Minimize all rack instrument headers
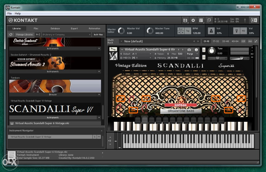Screen dimensions: 266x172 pos(256,41)
